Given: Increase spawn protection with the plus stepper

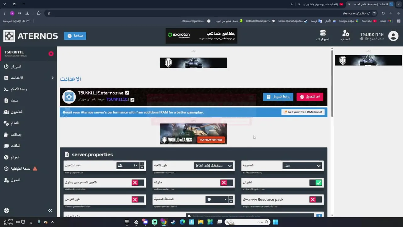Looking at the screenshot, I should [231, 198].
